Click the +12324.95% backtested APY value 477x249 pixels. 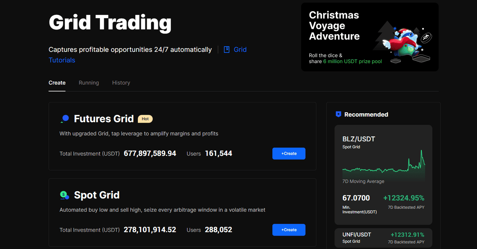(x=404, y=198)
